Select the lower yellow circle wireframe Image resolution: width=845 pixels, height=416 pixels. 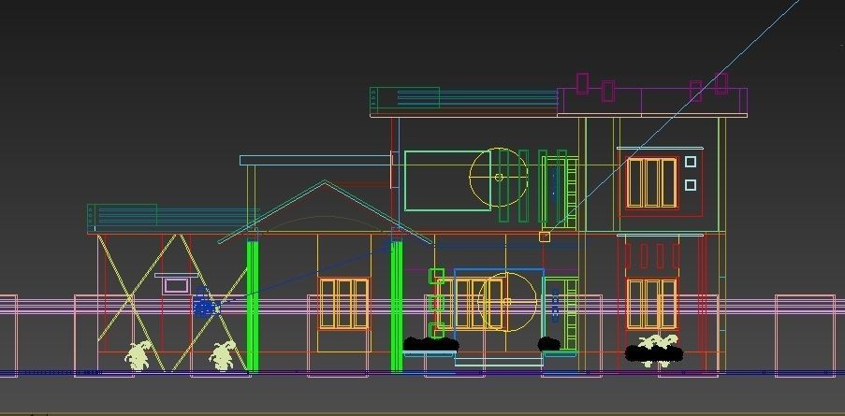(507, 302)
